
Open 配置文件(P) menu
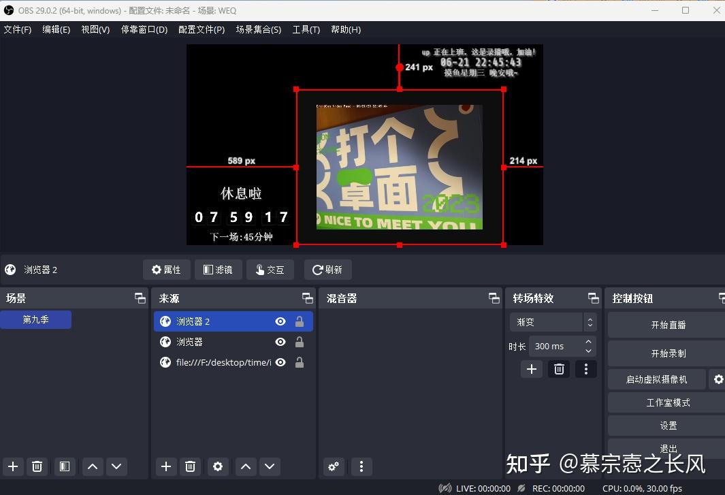pyautogui.click(x=202, y=29)
